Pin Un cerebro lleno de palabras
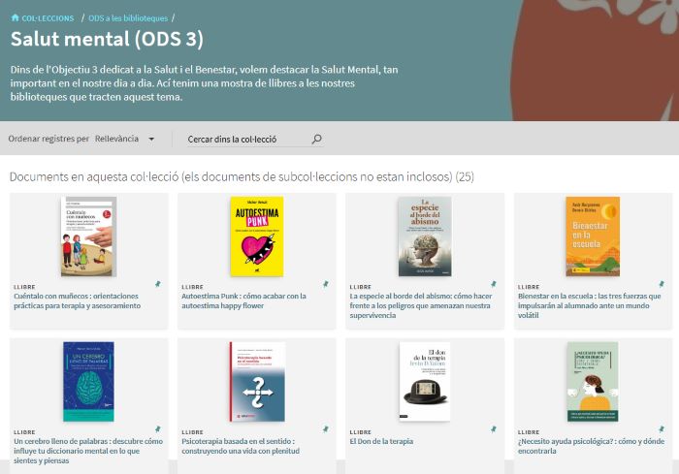Screen dimensions: 679x474 157,428
